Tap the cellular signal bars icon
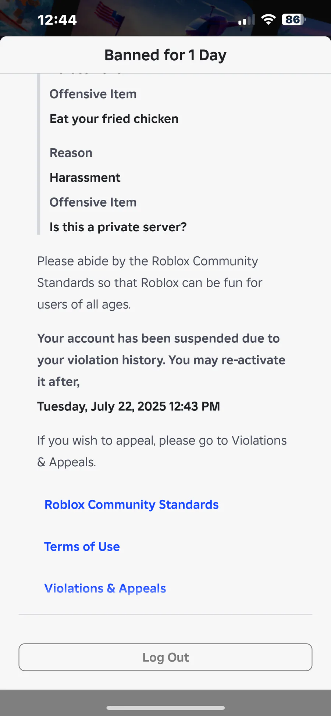 click(246, 20)
